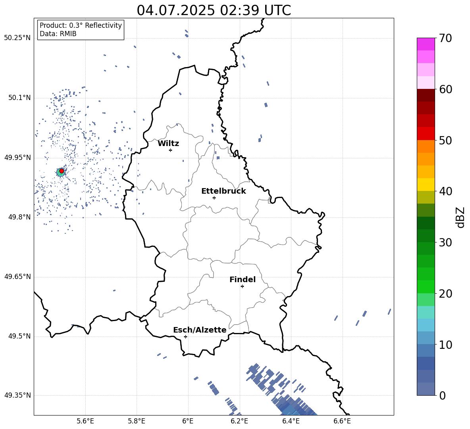Click the 6°E longitude label
This screenshot has width=470, height=429.
[188, 421]
